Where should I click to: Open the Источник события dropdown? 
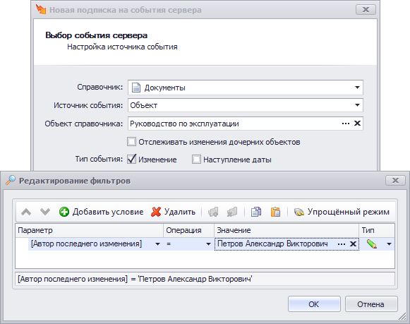pyautogui.click(x=357, y=105)
